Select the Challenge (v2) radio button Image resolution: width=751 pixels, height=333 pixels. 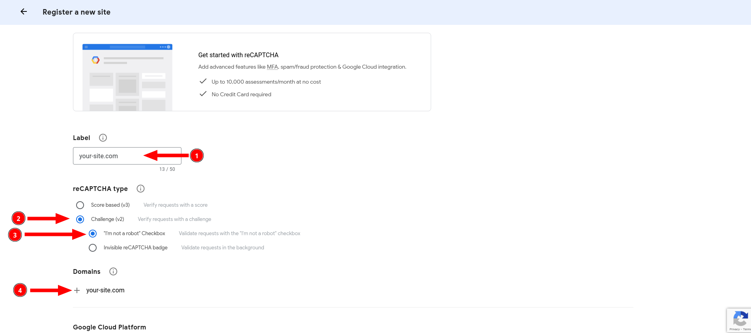click(80, 219)
